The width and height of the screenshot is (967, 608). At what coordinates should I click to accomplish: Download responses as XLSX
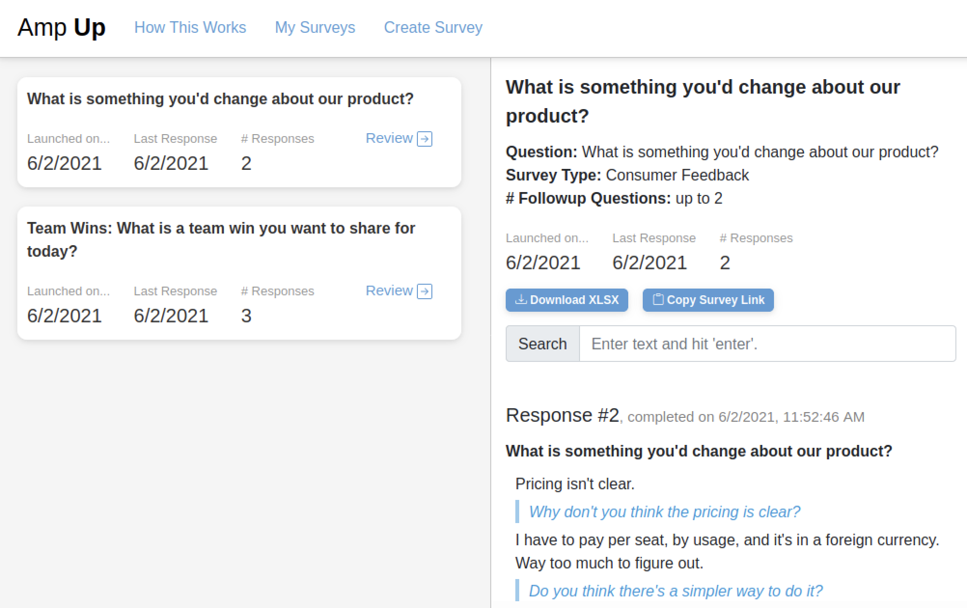coord(567,300)
